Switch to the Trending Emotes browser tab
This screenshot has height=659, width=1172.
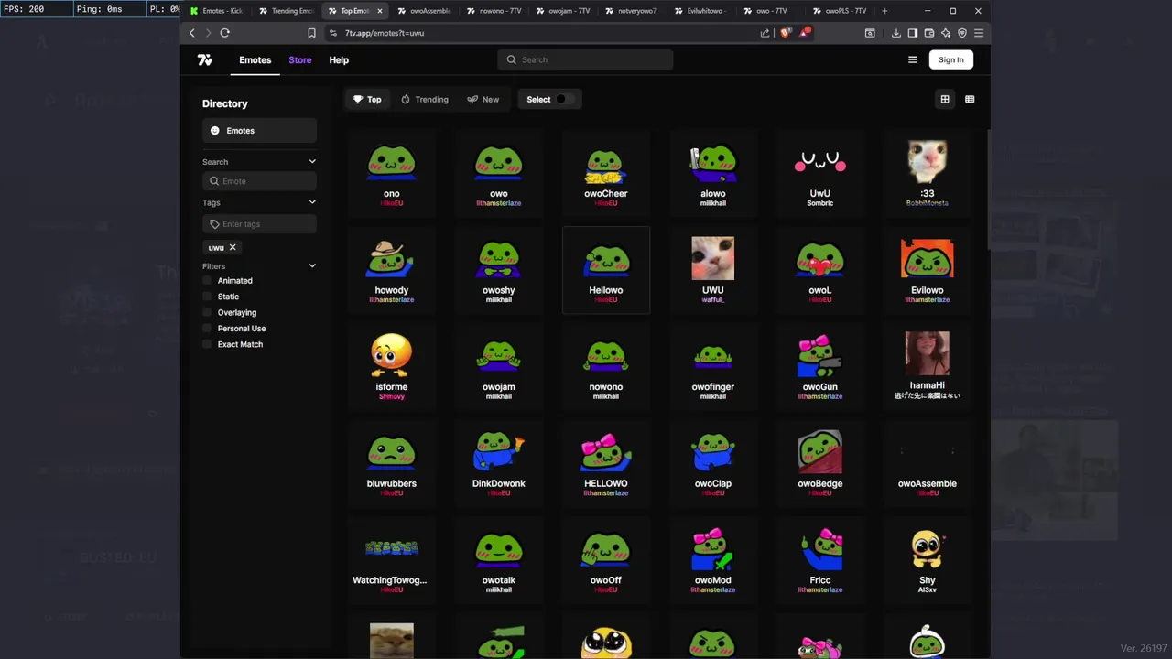pos(286,11)
